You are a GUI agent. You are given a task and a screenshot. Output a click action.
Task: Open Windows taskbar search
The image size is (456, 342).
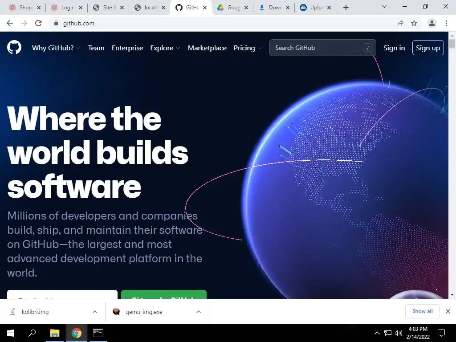32,333
